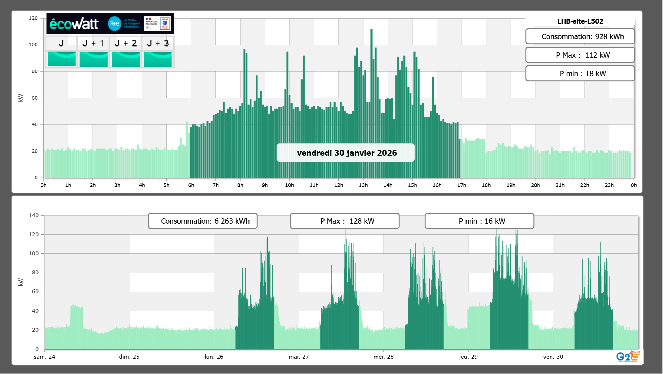Click the P Max : 112 kW box
This screenshot has height=374, width=663.
tap(580, 55)
